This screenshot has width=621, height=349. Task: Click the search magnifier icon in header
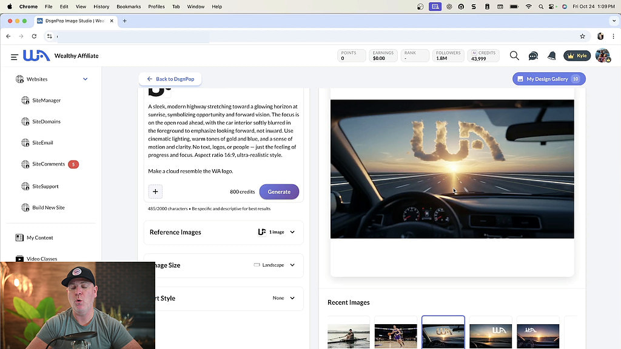(x=514, y=56)
